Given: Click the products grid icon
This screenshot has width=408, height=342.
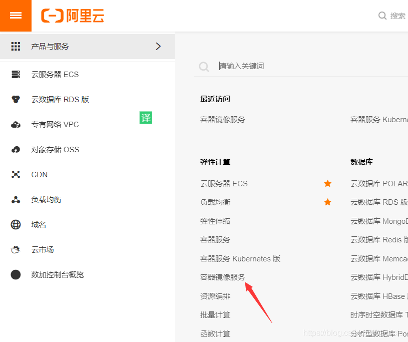Looking at the screenshot, I should click(x=16, y=47).
